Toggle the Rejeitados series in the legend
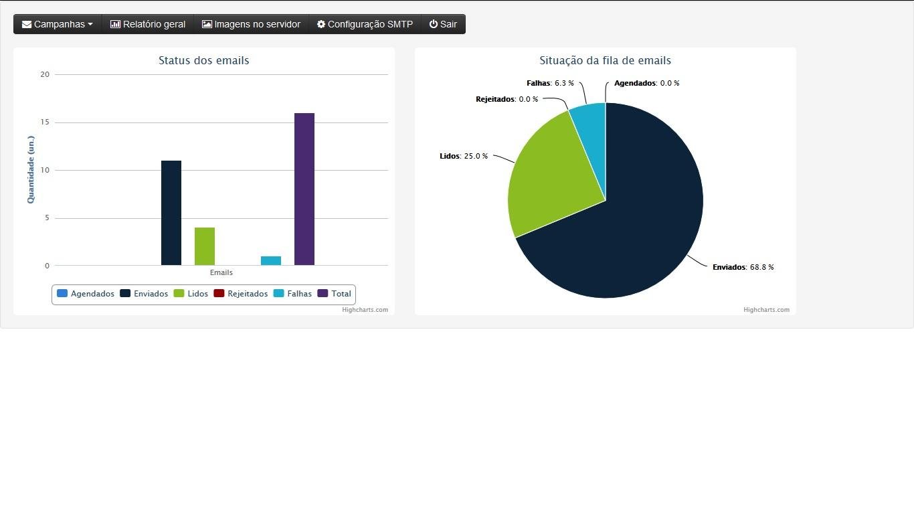Viewport: 914px width, 514px height. click(x=240, y=293)
